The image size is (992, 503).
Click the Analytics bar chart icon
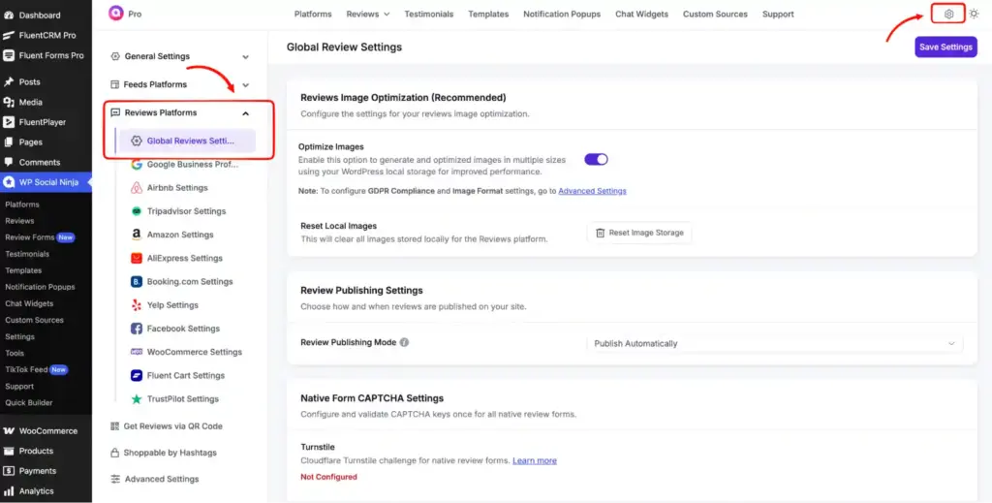coord(9,491)
